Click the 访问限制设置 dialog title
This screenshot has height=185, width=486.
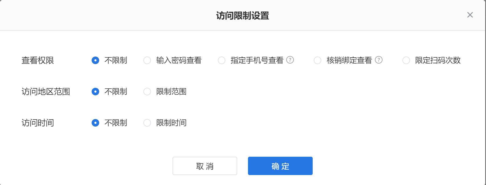(x=243, y=16)
